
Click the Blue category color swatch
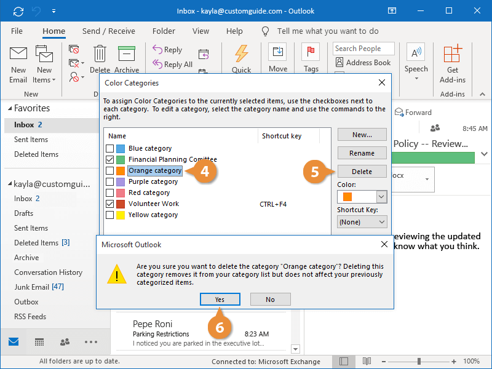(121, 148)
